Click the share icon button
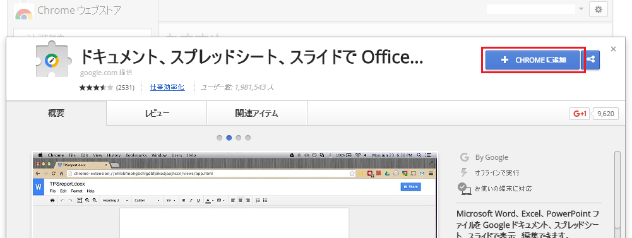632x238 pixels. coord(590,60)
